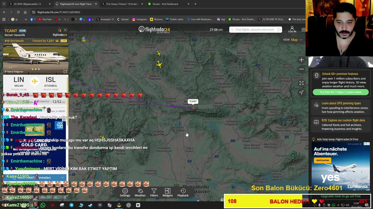373x209 pixels.
Task: Center map on my location arrow
Action: coord(301,92)
